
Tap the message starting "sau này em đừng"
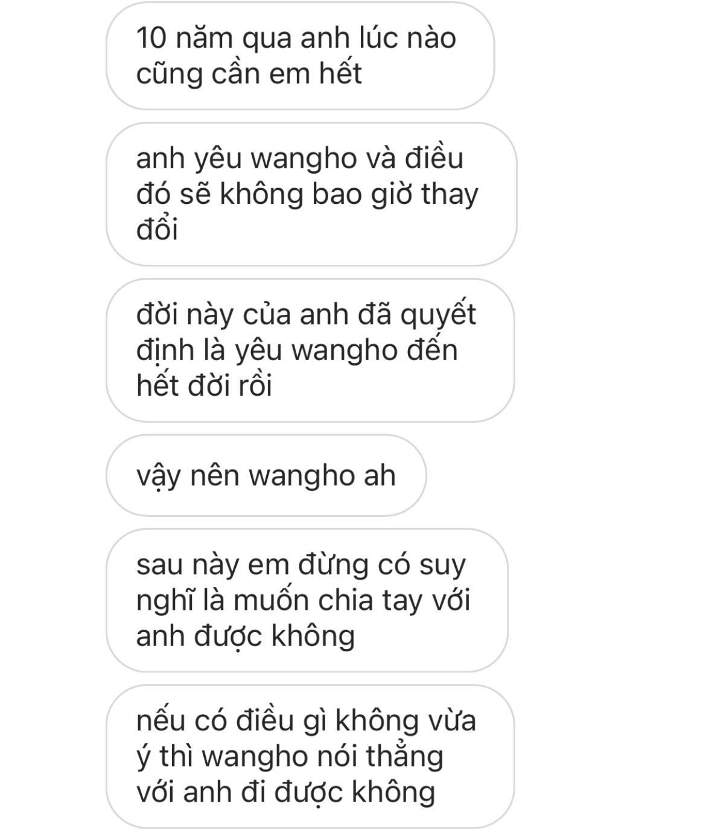click(307, 601)
